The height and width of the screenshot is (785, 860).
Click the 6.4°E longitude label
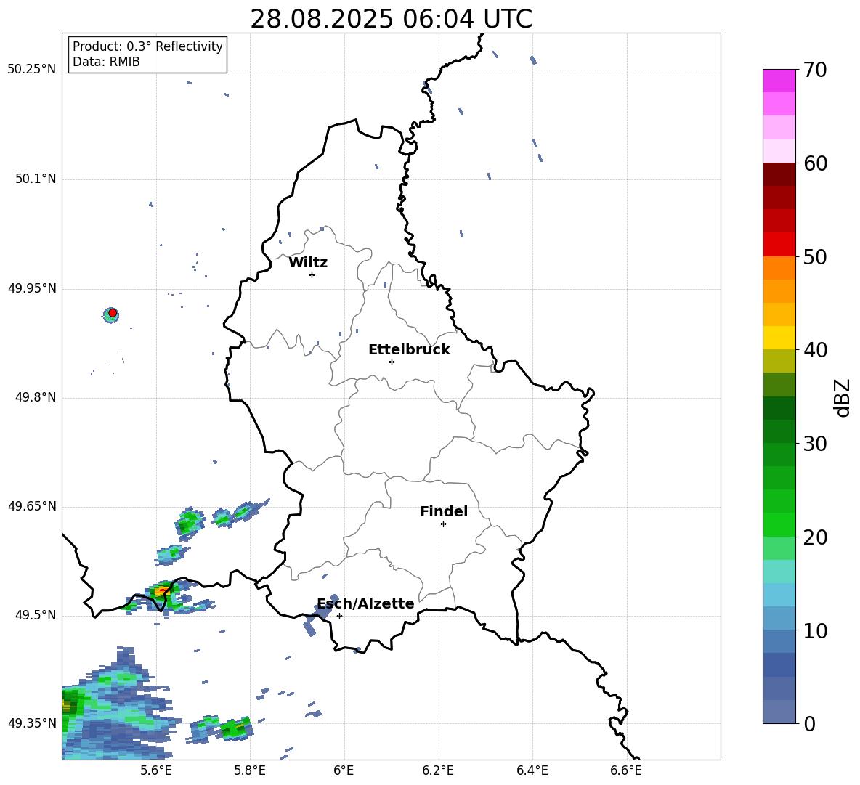click(532, 770)
